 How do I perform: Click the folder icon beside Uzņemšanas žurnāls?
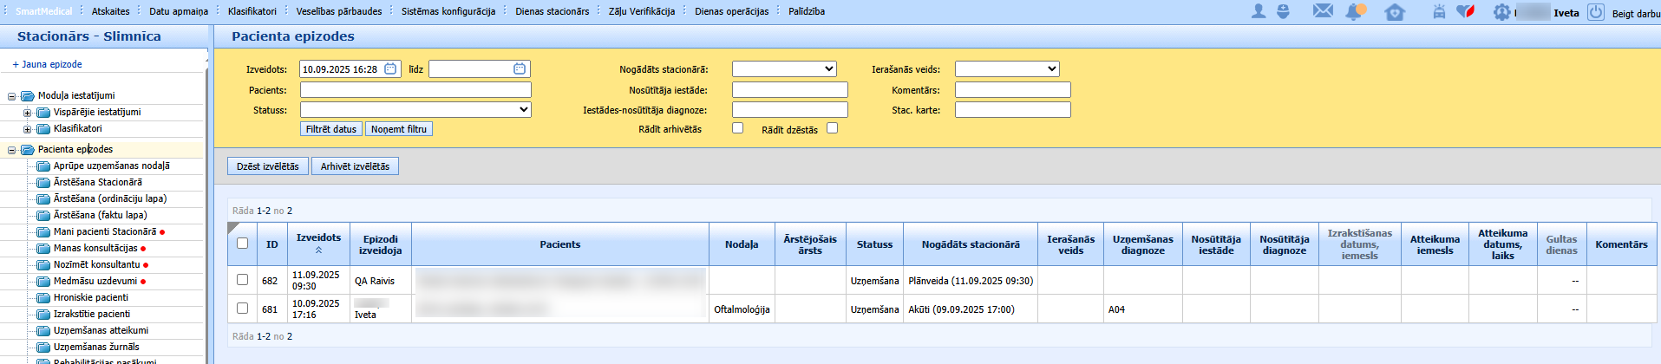[43, 347]
